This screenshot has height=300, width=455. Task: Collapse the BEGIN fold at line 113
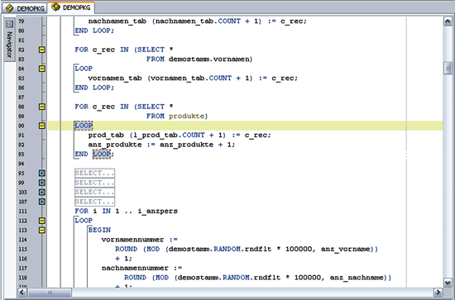[x=42, y=230]
